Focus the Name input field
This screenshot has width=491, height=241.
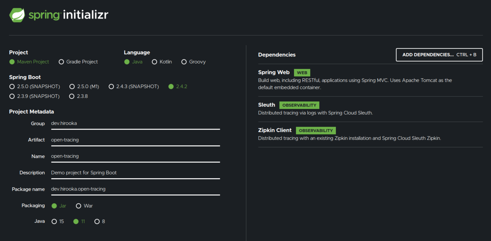[135, 156]
